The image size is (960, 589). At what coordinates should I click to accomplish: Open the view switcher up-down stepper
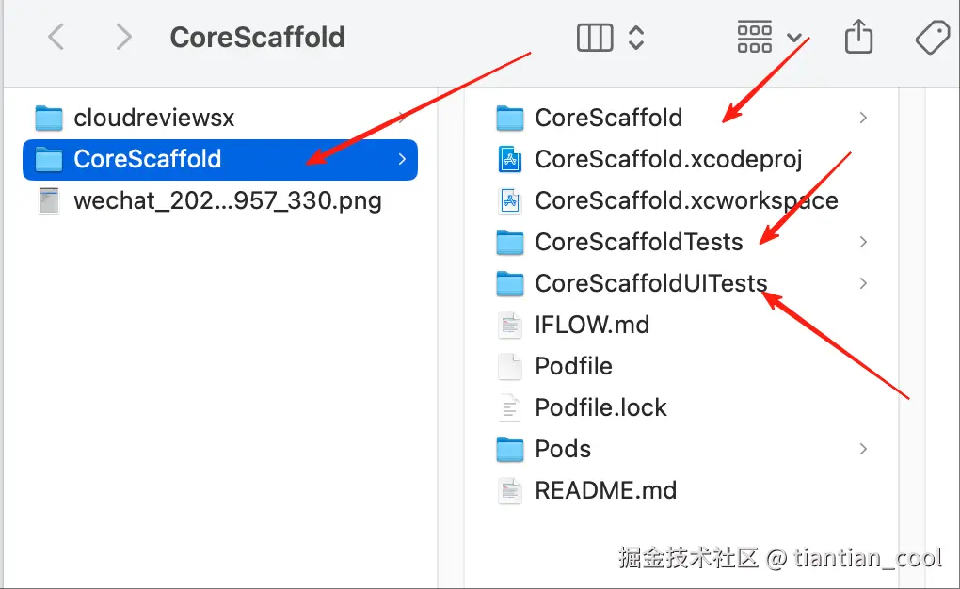(636, 37)
